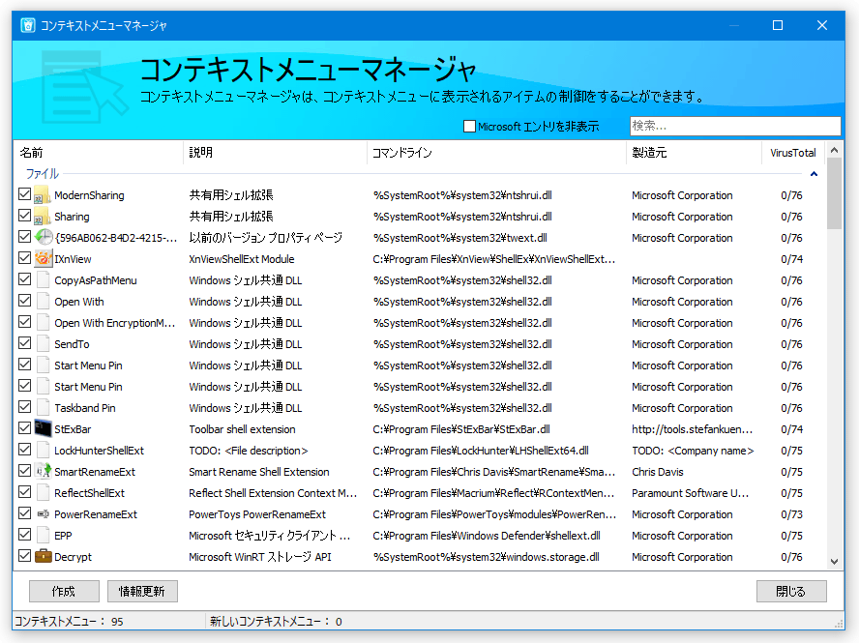Uncheck the Sharing entry checkbox
Screen dimensions: 859x643
pyautogui.click(x=24, y=216)
